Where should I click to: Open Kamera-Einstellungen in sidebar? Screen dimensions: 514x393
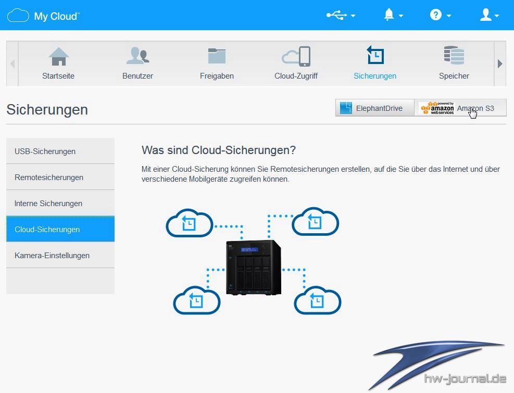tap(60, 256)
